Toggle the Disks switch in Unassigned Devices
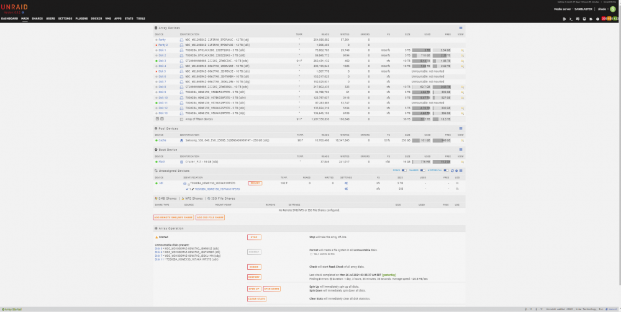Viewport: 621px width, 312px height. pos(404,171)
